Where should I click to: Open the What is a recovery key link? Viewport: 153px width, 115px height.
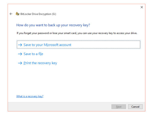30,96
